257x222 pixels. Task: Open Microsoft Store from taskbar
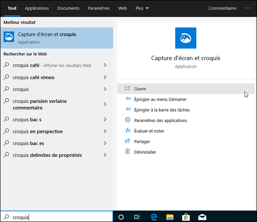click(186, 217)
